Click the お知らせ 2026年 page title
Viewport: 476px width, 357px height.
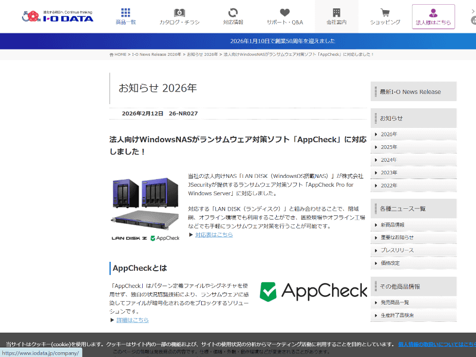click(158, 88)
